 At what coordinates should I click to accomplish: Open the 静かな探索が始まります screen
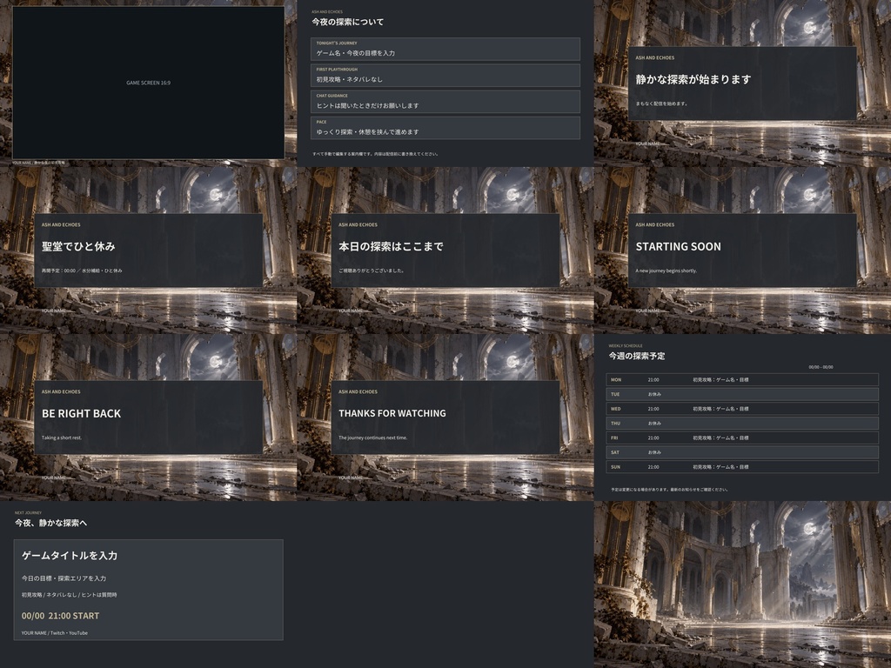[x=742, y=83]
